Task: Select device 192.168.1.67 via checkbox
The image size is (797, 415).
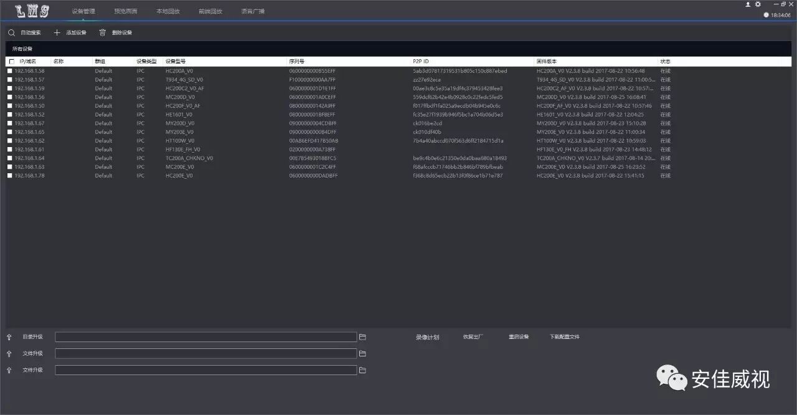Action: click(x=9, y=123)
